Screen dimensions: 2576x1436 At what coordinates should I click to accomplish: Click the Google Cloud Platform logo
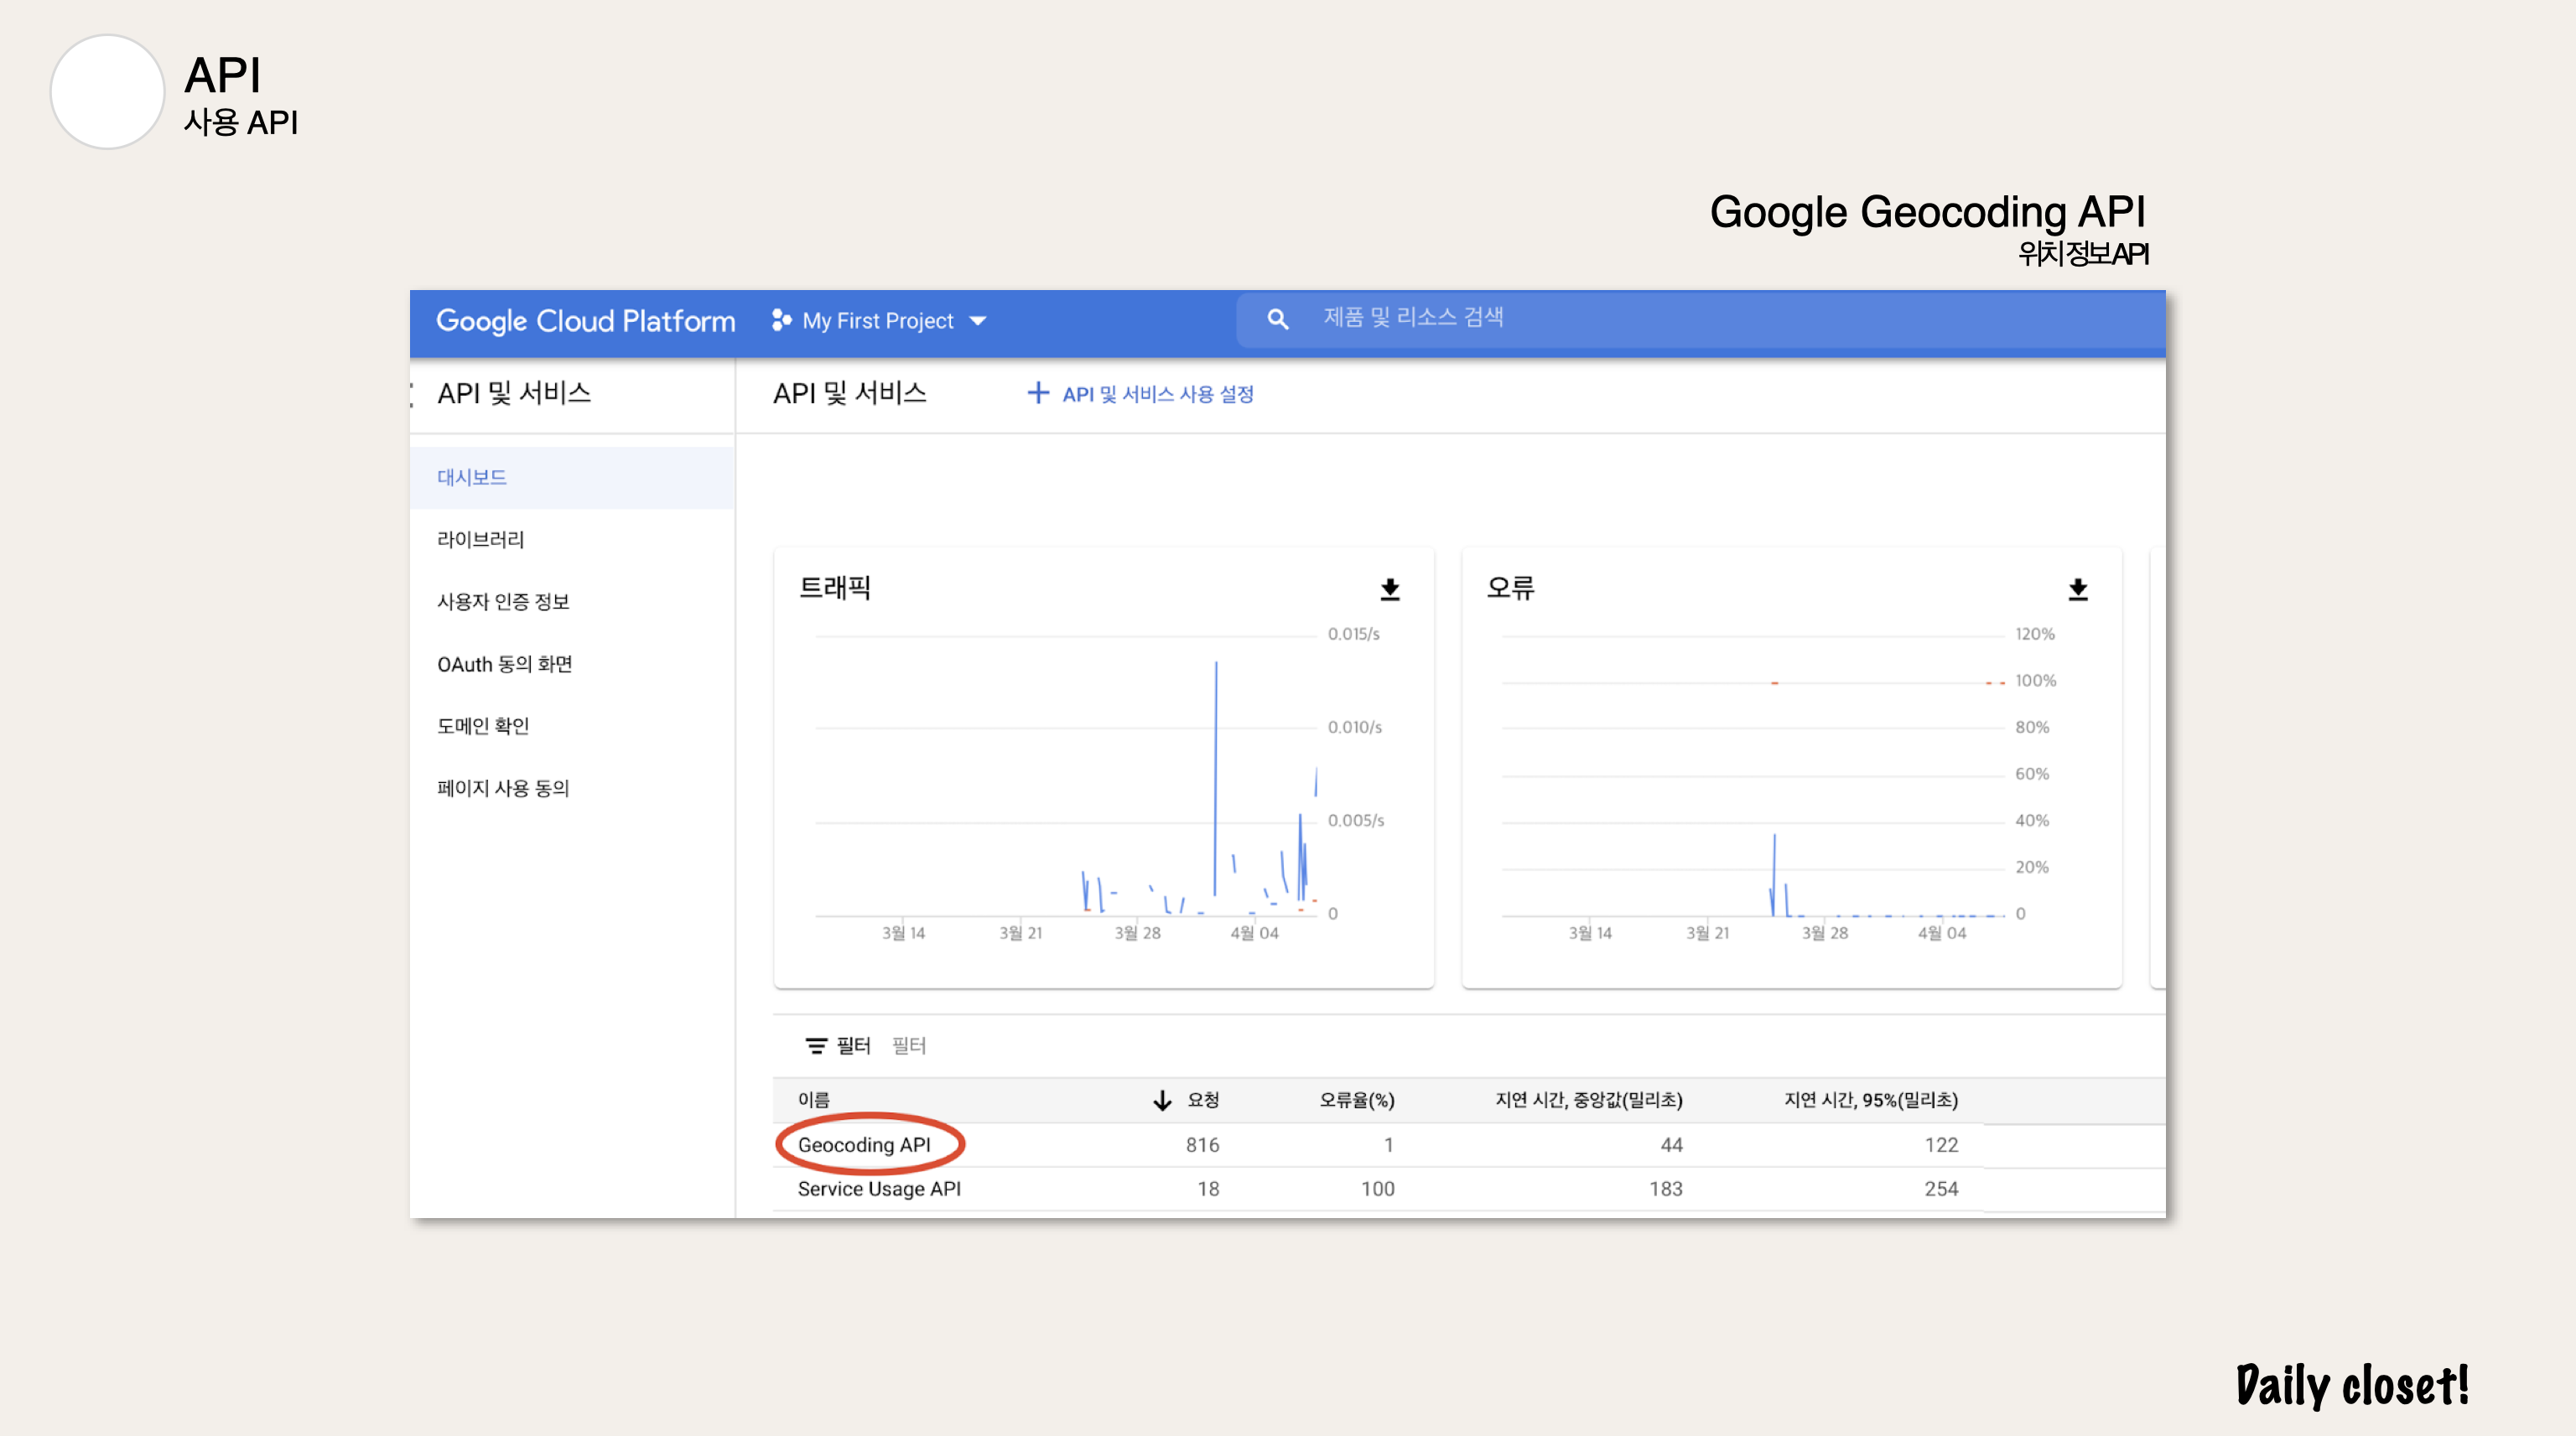[x=585, y=321]
